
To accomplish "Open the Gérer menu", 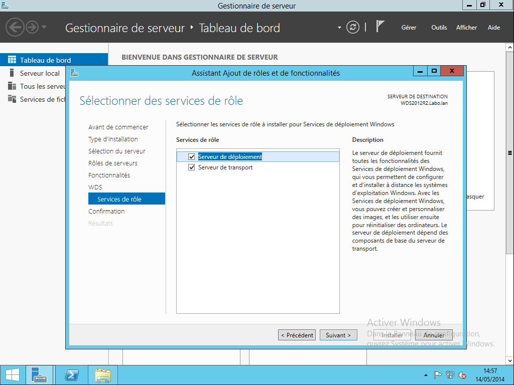I will (x=409, y=28).
